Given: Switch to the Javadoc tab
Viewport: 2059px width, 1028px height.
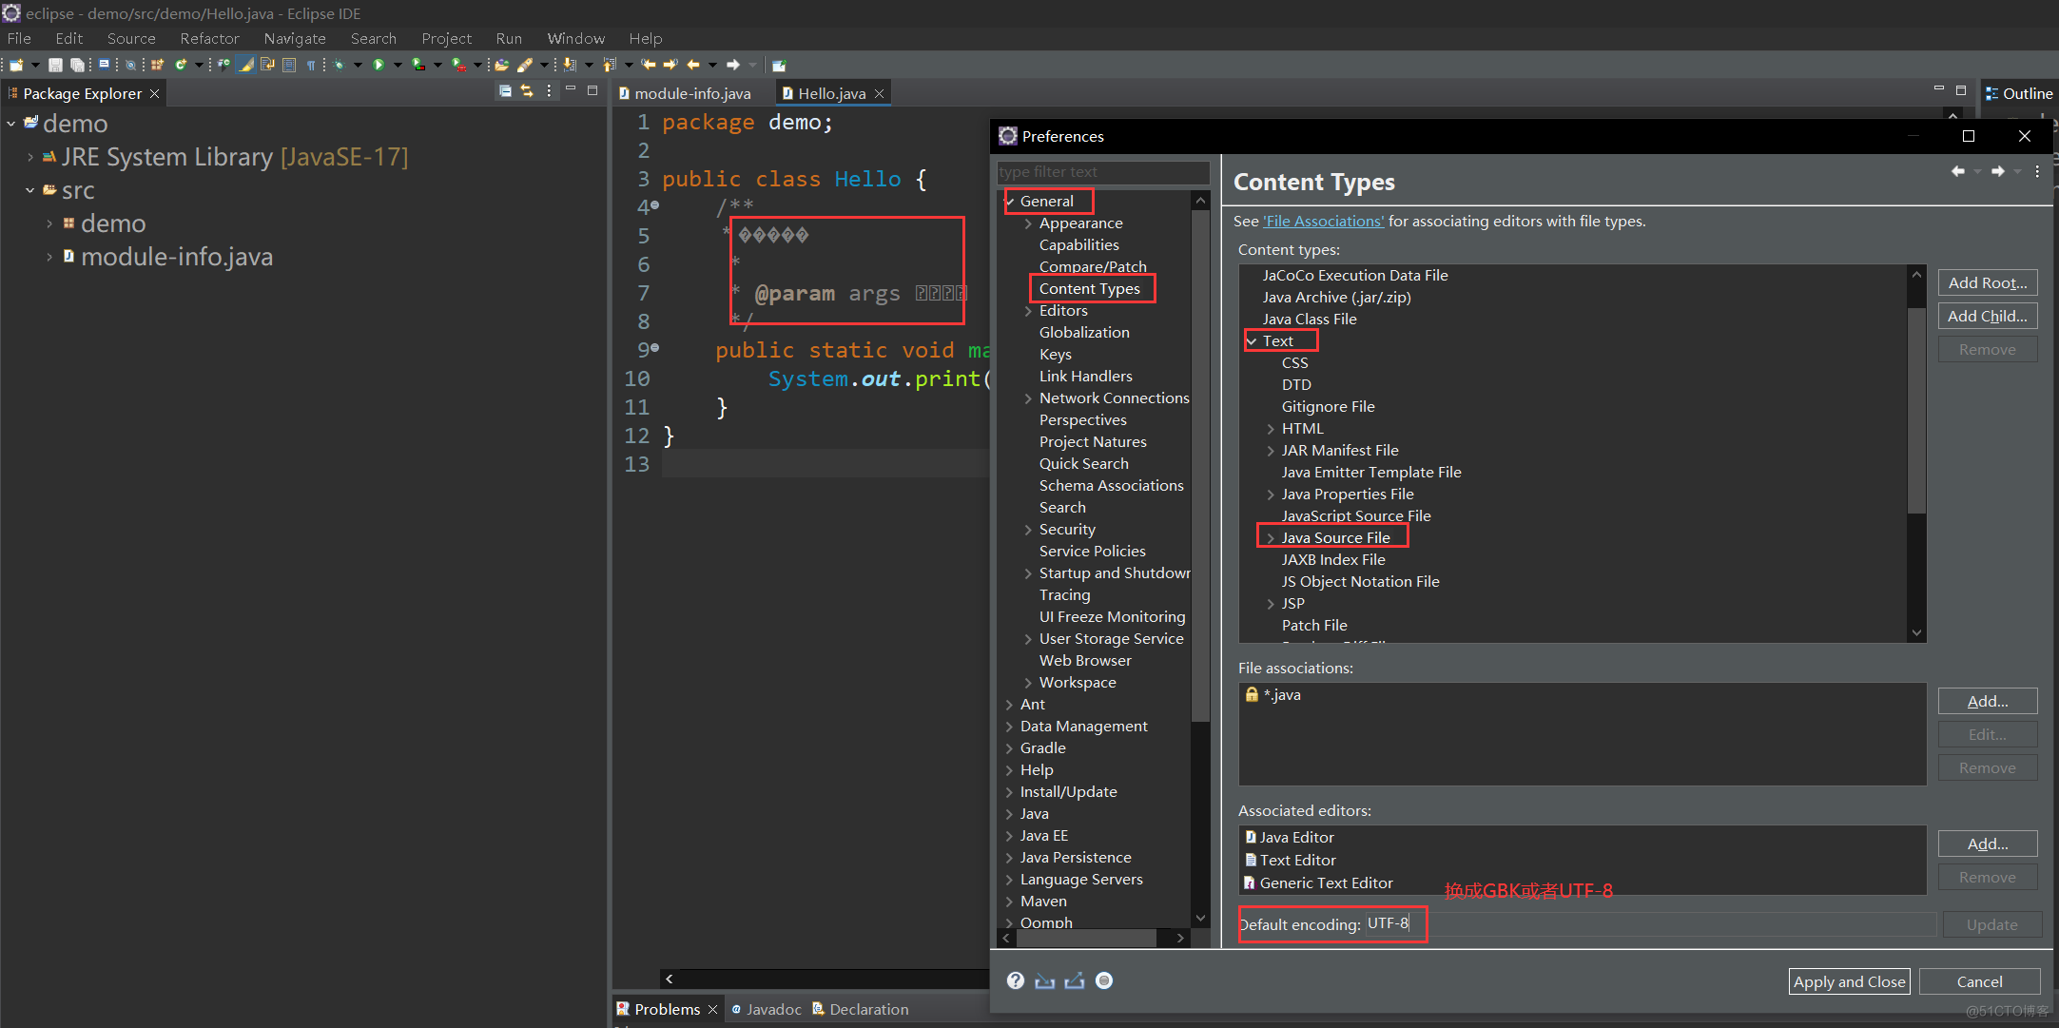Looking at the screenshot, I should (767, 1009).
